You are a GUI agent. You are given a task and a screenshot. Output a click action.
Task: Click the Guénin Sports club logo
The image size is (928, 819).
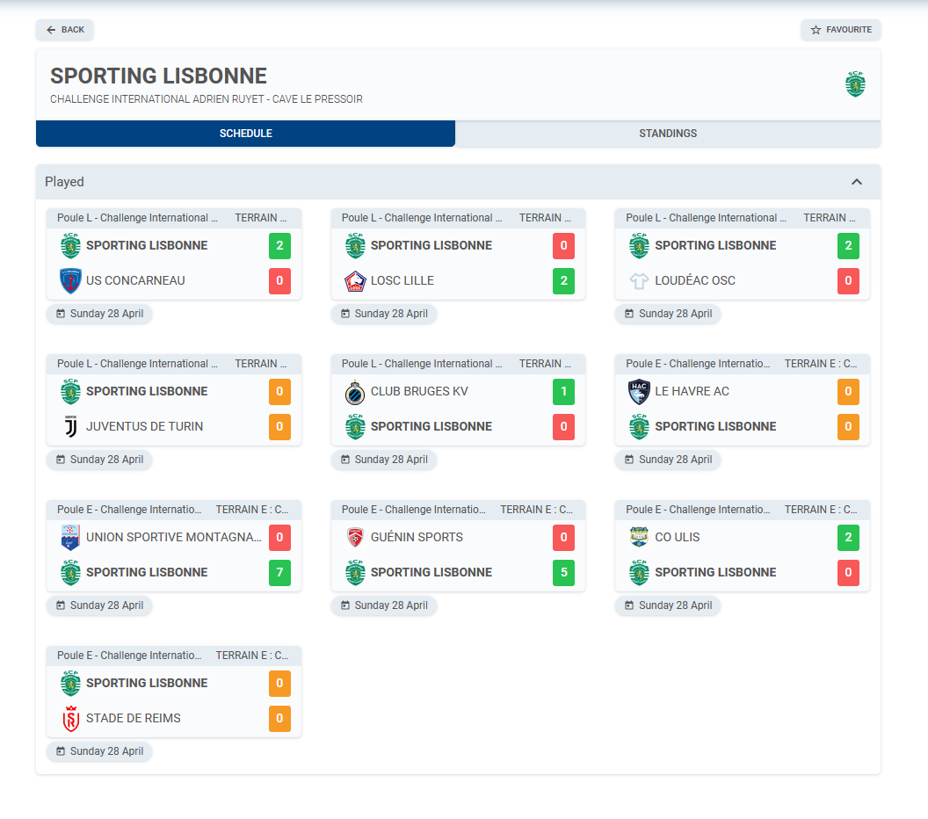[355, 537]
